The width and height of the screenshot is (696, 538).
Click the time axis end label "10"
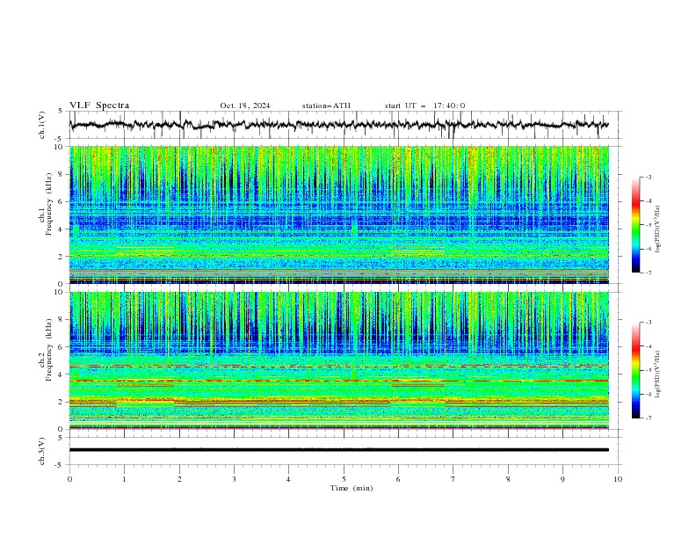pyautogui.click(x=618, y=479)
